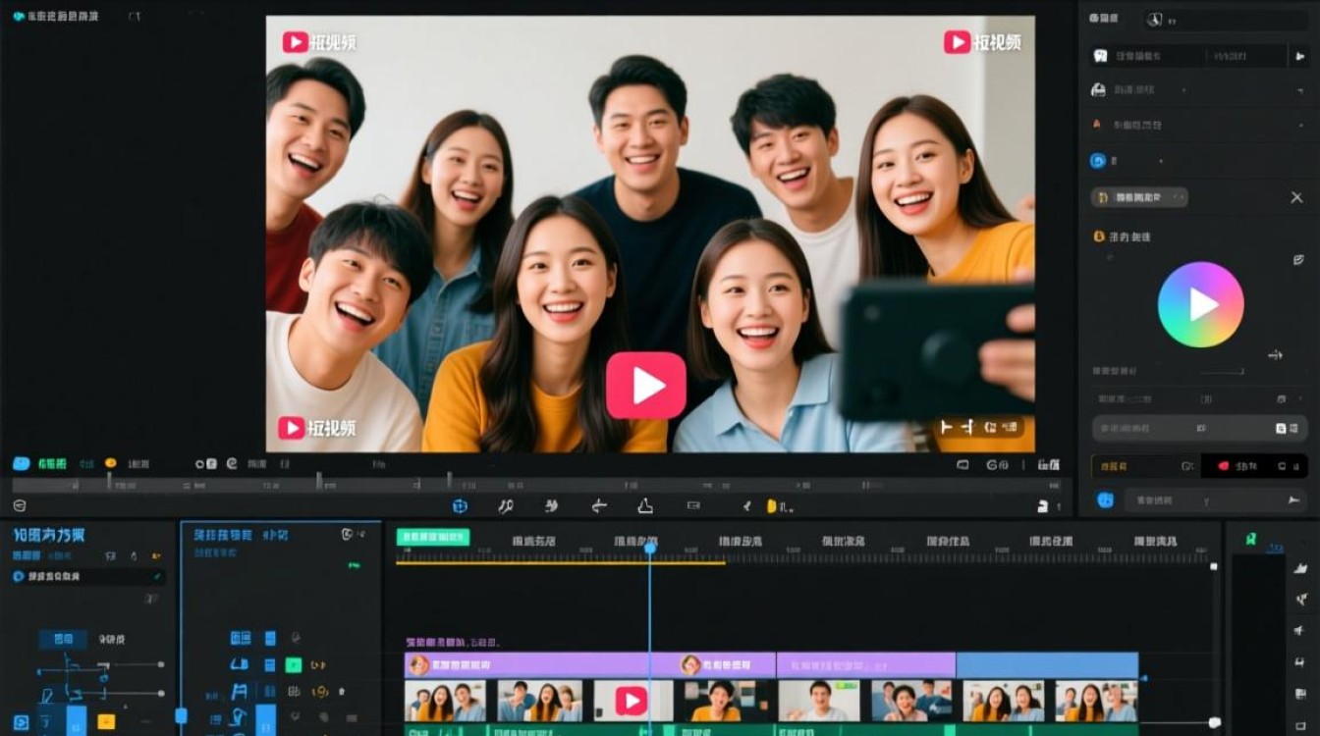Toggle the green square icon in the middle-left panel

(293, 665)
